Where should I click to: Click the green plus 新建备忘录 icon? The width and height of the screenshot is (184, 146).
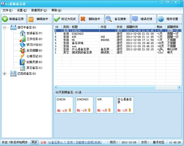coord(5,19)
